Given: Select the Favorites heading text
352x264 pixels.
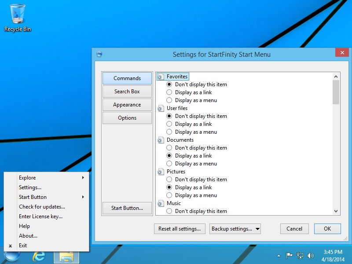Looking at the screenshot, I should [x=177, y=77].
